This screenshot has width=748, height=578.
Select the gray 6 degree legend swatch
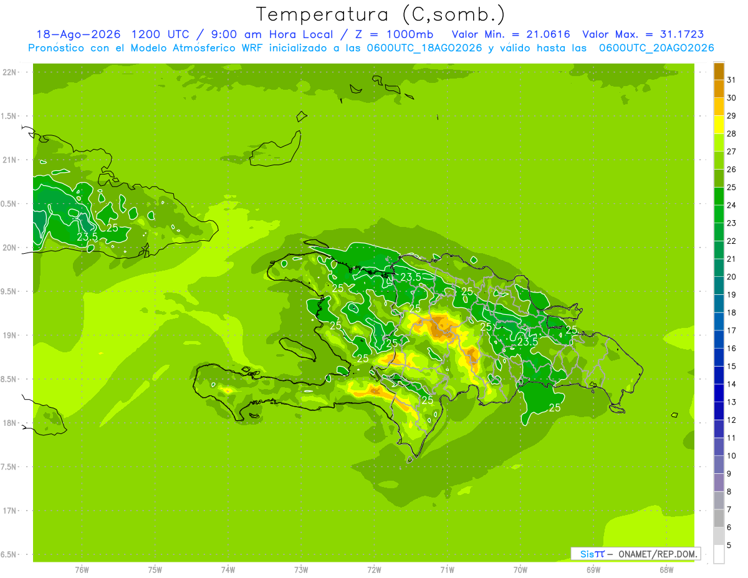click(719, 519)
